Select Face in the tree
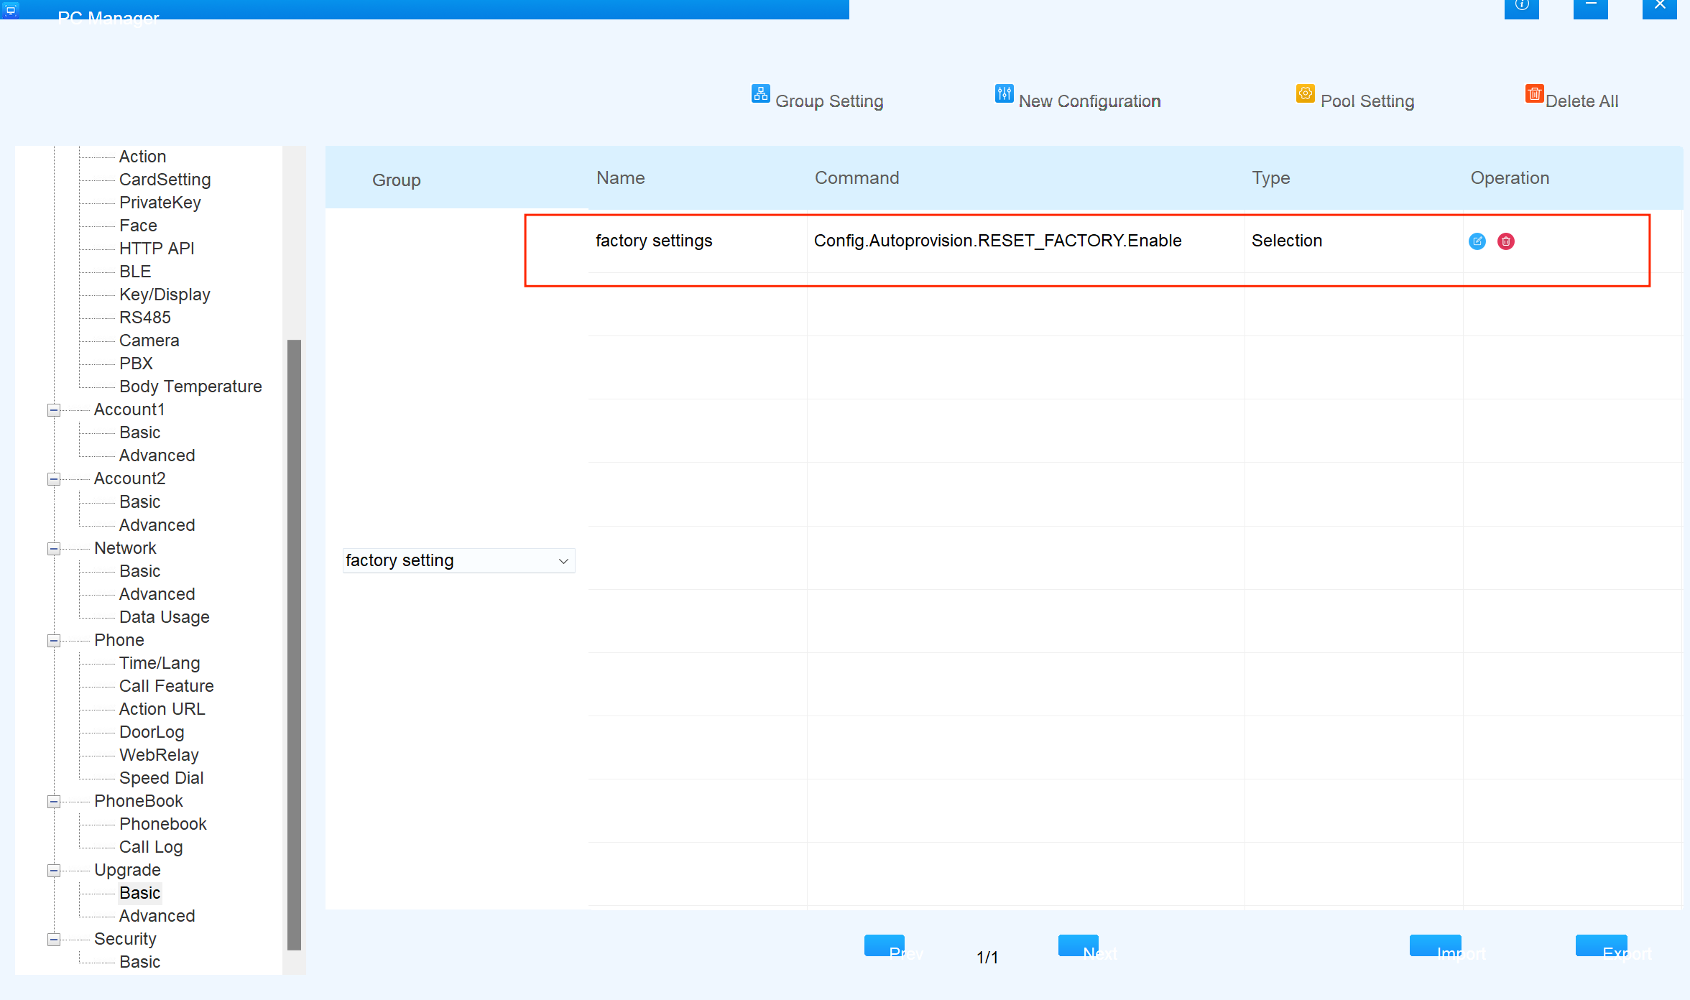Screen dimensions: 1690x1000 click(x=138, y=226)
